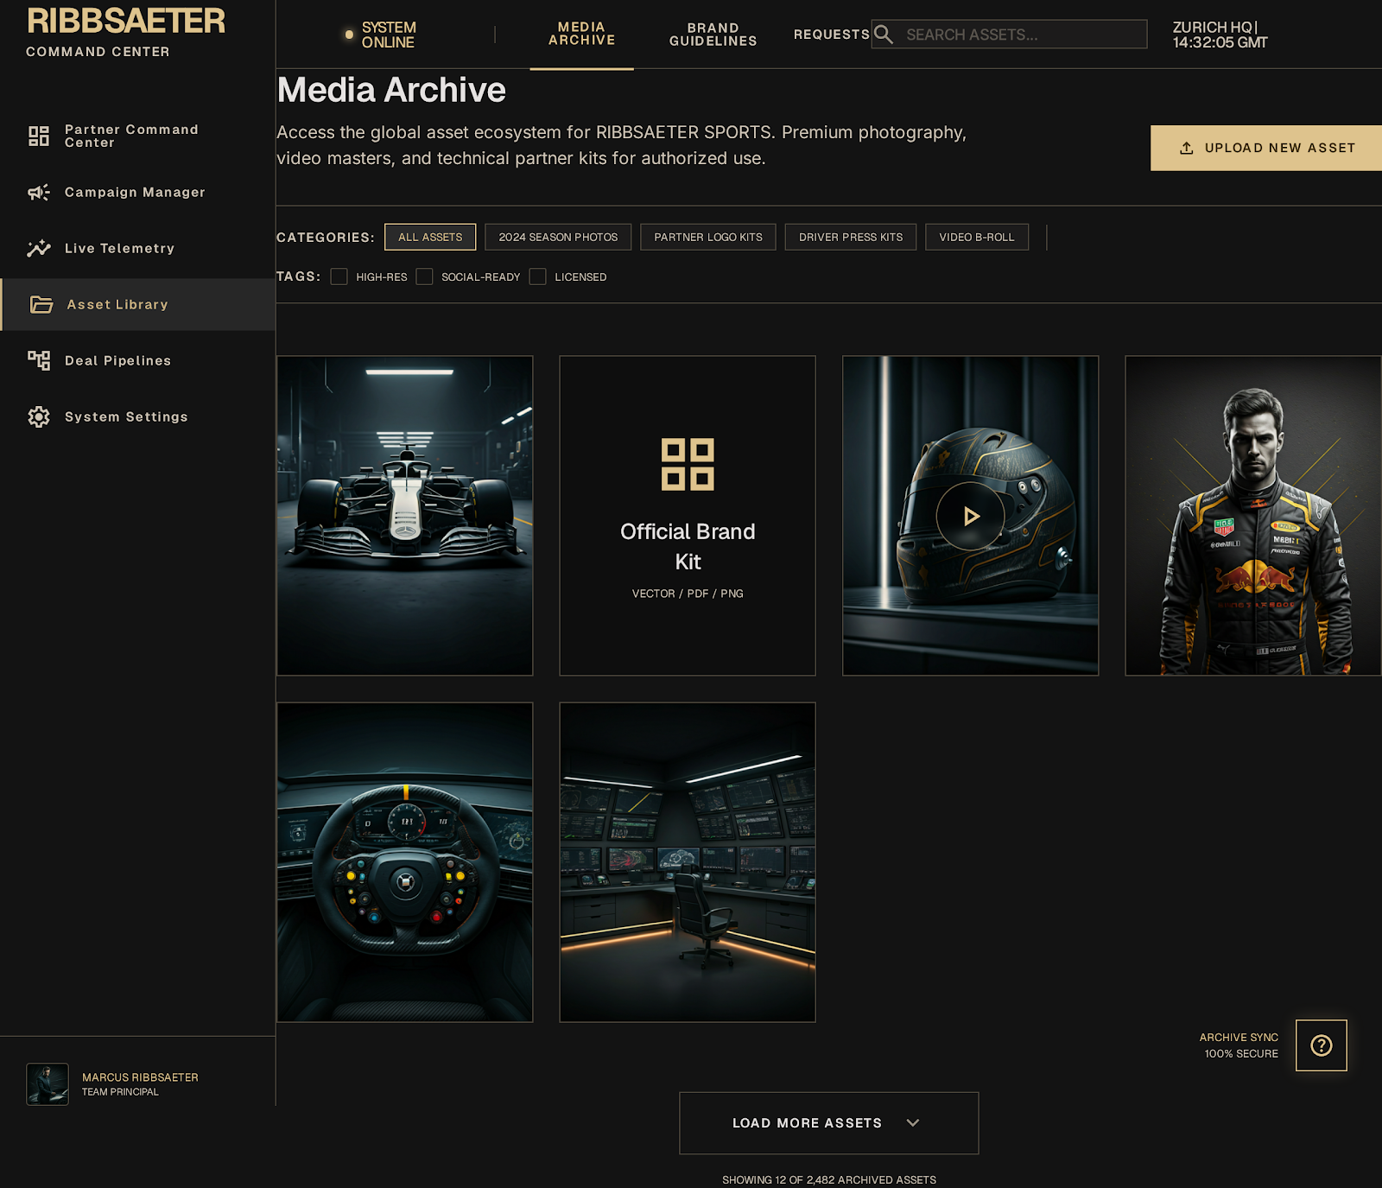Open the help question mark button
1382x1188 pixels.
[x=1322, y=1045]
